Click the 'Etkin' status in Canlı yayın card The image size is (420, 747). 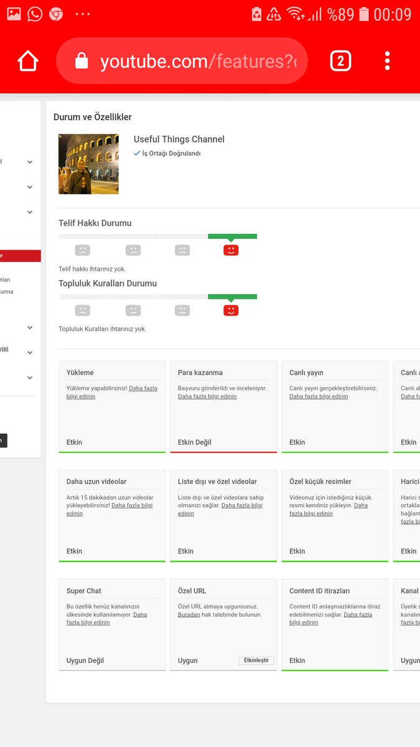click(x=297, y=443)
